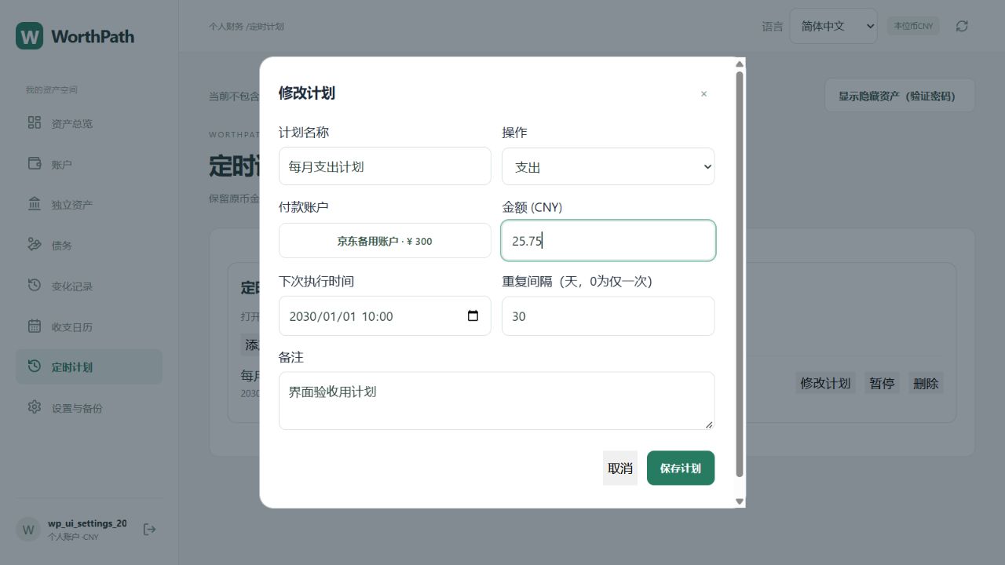Click the bank icon beside 独立资产
Screen dimensions: 1005x565
point(35,204)
